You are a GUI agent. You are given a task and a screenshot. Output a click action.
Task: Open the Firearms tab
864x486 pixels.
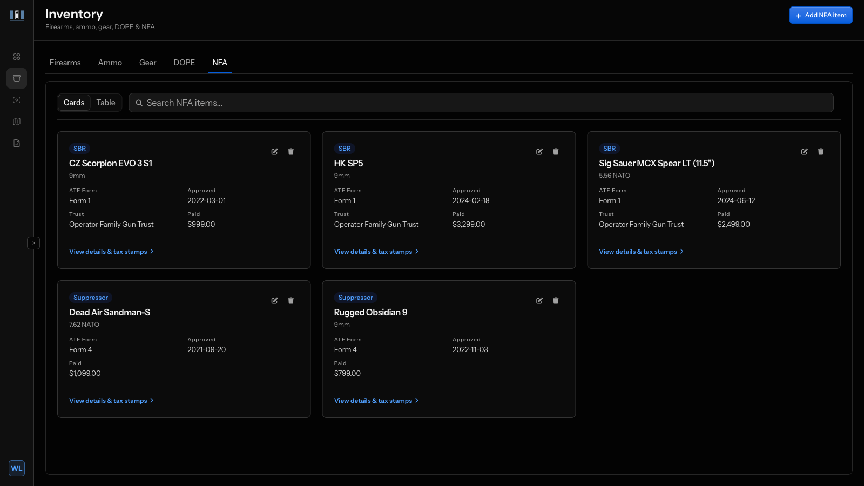tap(65, 63)
